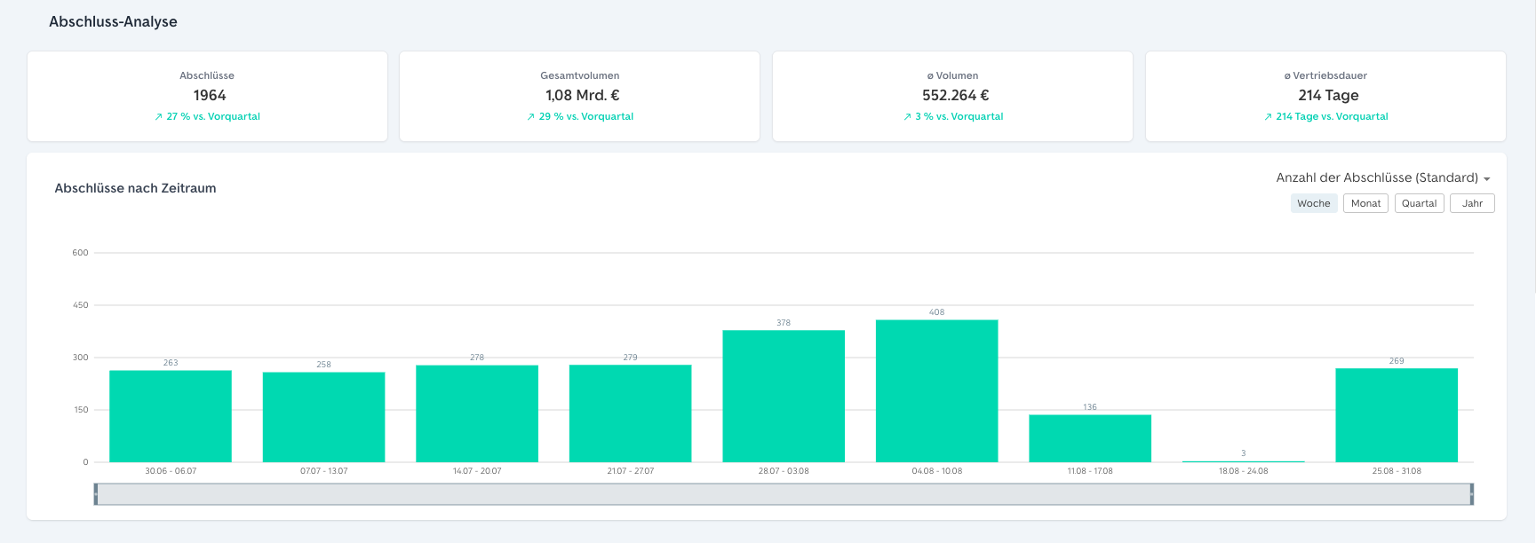This screenshot has height=543, width=1536.
Task: Click the bar for 28.07 - 03.08
Action: tap(784, 396)
